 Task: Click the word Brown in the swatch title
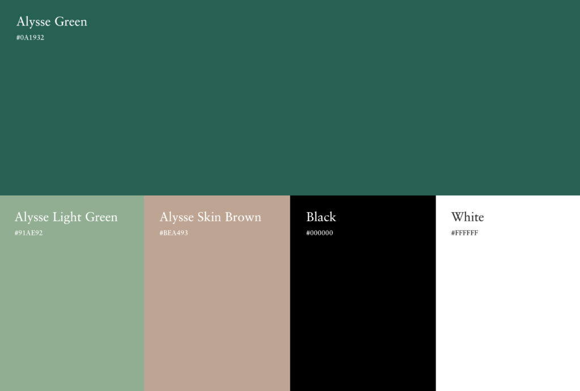click(x=243, y=217)
